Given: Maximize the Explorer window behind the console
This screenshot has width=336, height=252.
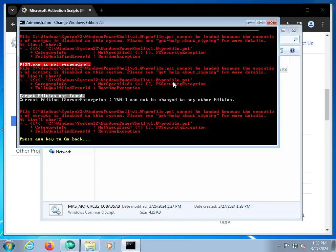Looking at the screenshot, I should (x=283, y=31).
